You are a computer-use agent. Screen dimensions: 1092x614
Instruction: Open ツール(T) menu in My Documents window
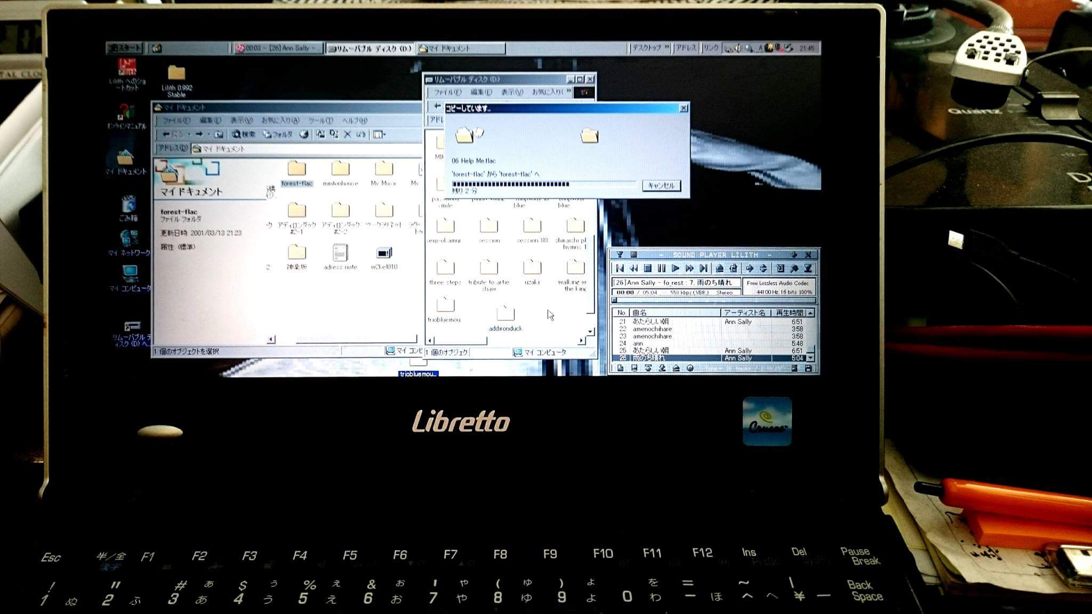[321, 120]
